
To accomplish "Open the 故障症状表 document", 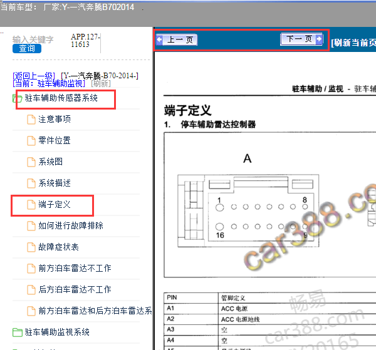I will click(x=58, y=247).
